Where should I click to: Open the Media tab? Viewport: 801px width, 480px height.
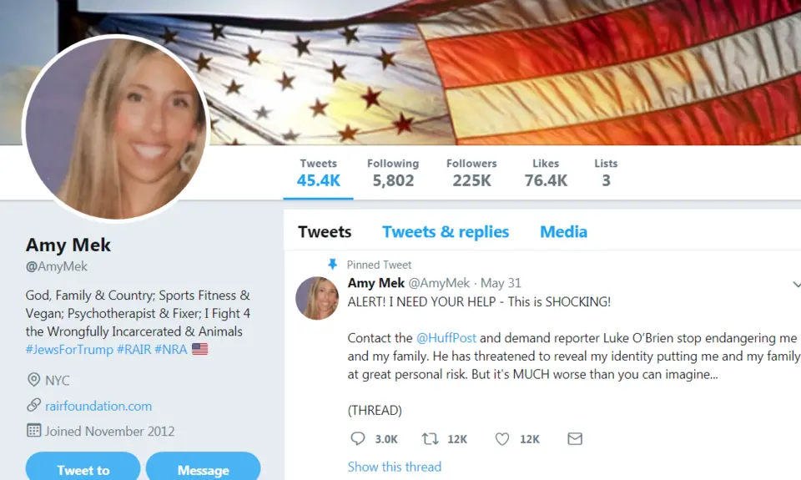(563, 231)
